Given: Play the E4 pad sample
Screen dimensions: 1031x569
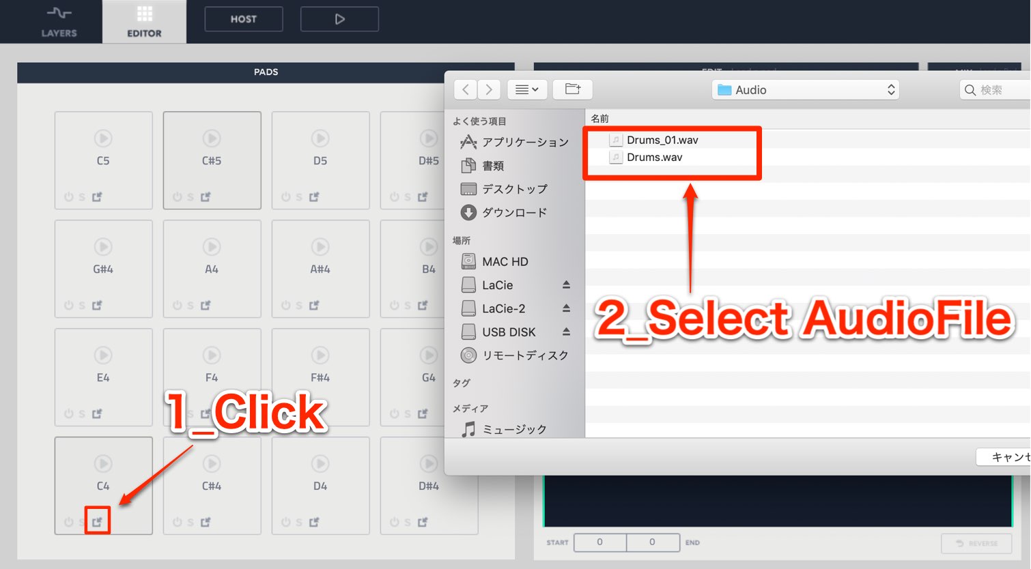Looking at the screenshot, I should (103, 355).
